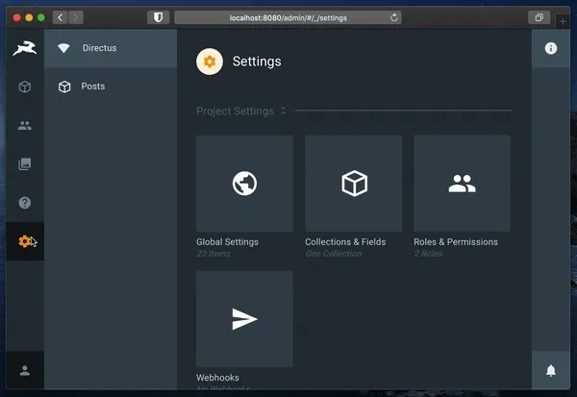The height and width of the screenshot is (397, 577).
Task: Open the Help question mark icon
Action: (24, 203)
